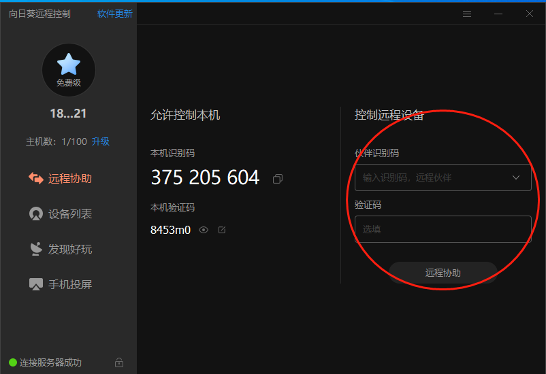Click the 控制远程设备 heading

tap(389, 115)
